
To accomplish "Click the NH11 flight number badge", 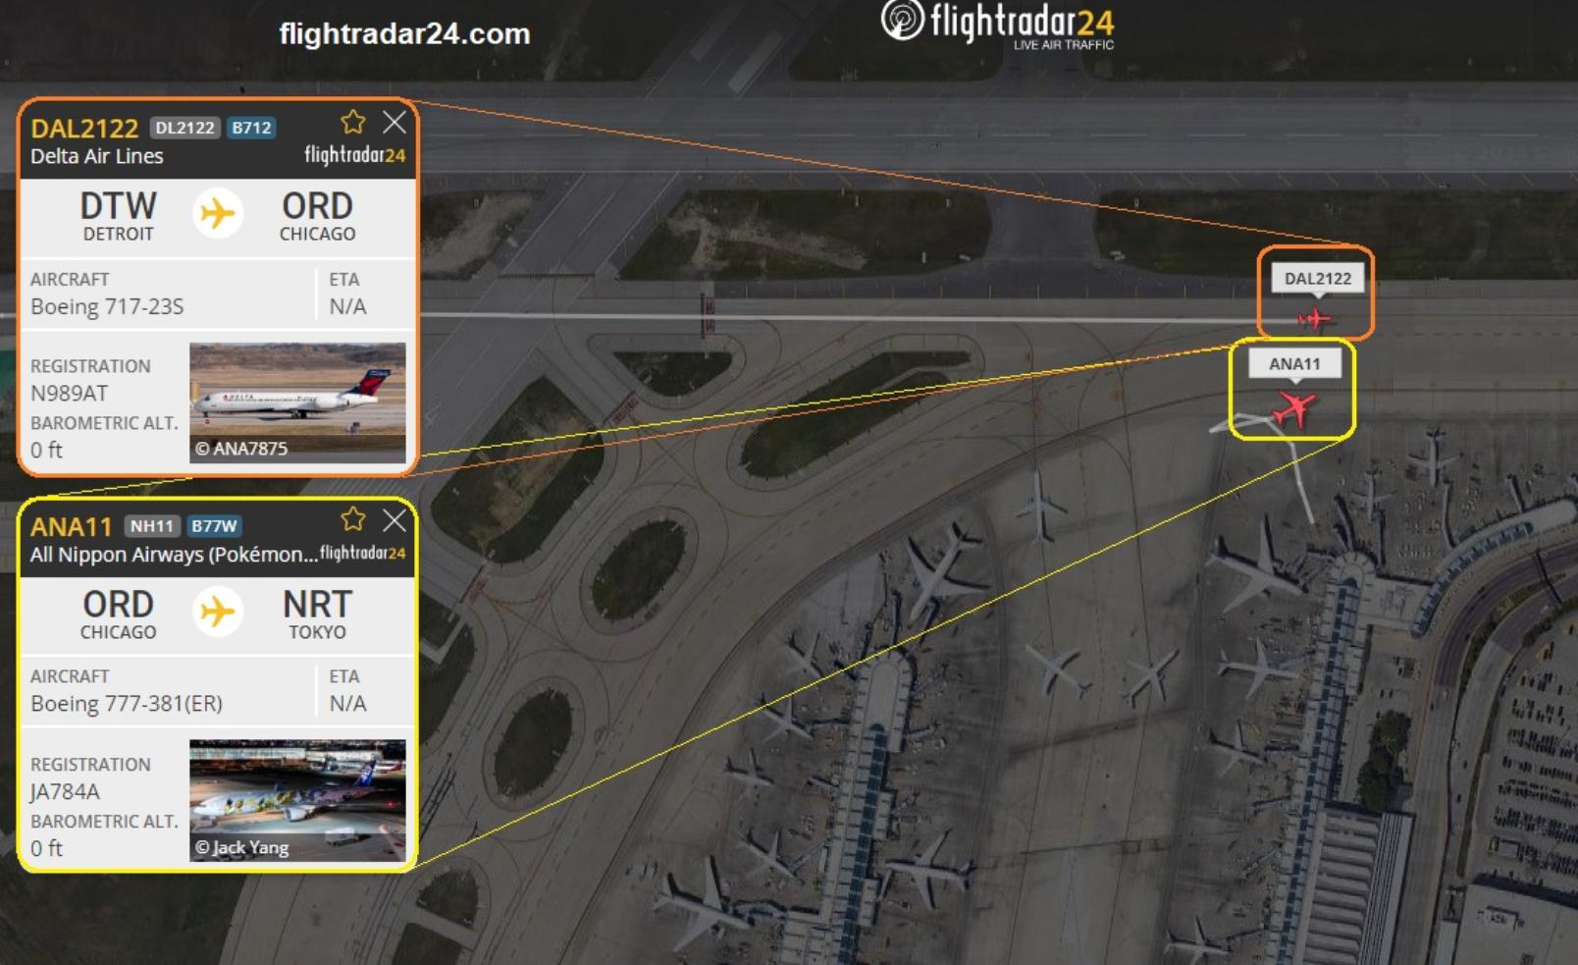I will coord(152,526).
